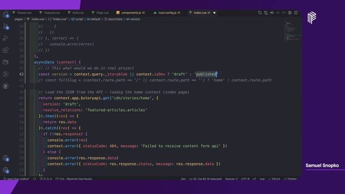
Task: Click the Prettier status bar item
Action: (290, 179)
